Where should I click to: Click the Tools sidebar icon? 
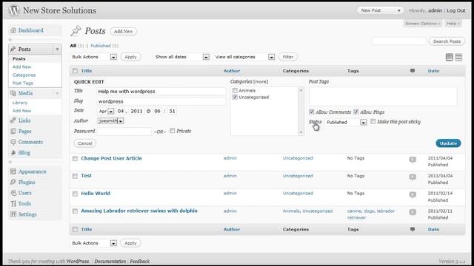(x=13, y=204)
